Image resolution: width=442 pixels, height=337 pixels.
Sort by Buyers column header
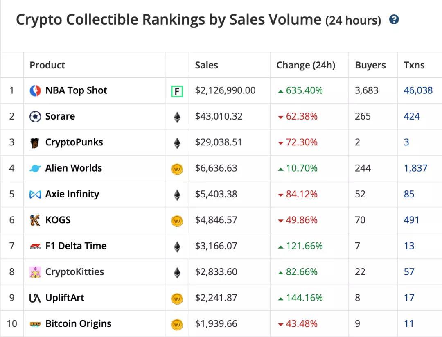(370, 65)
